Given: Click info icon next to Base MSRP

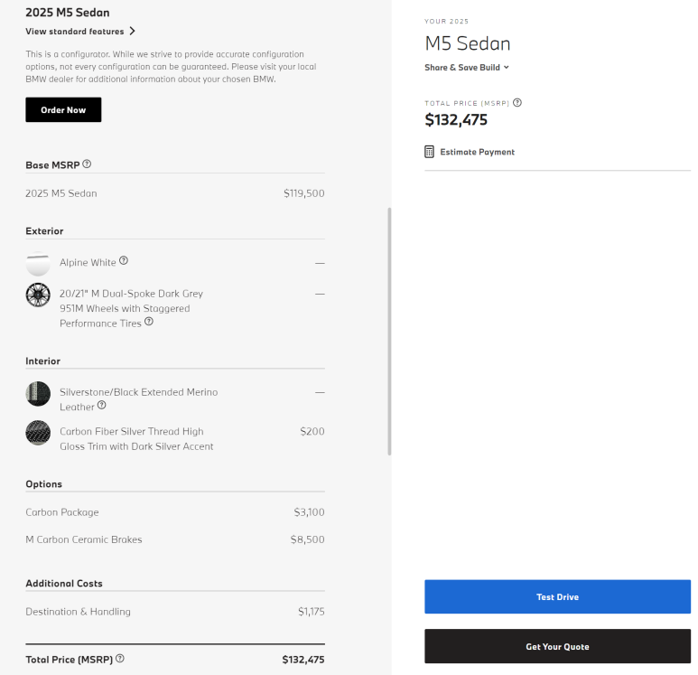Looking at the screenshot, I should point(87,164).
